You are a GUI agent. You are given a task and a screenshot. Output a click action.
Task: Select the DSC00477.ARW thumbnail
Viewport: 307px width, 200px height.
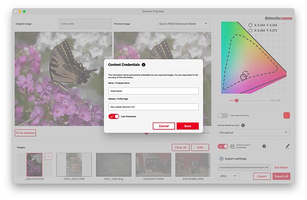point(153,165)
